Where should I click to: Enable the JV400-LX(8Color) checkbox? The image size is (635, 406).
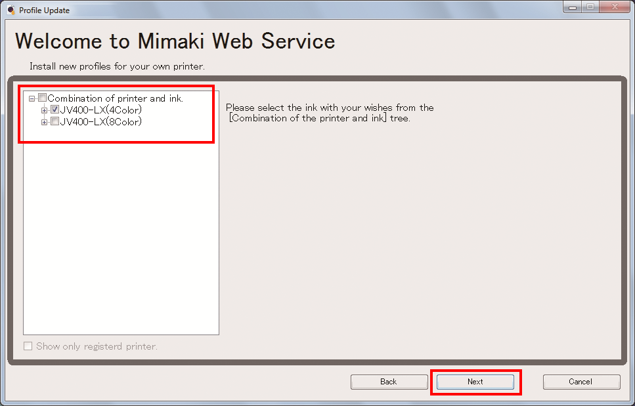pyautogui.click(x=55, y=121)
